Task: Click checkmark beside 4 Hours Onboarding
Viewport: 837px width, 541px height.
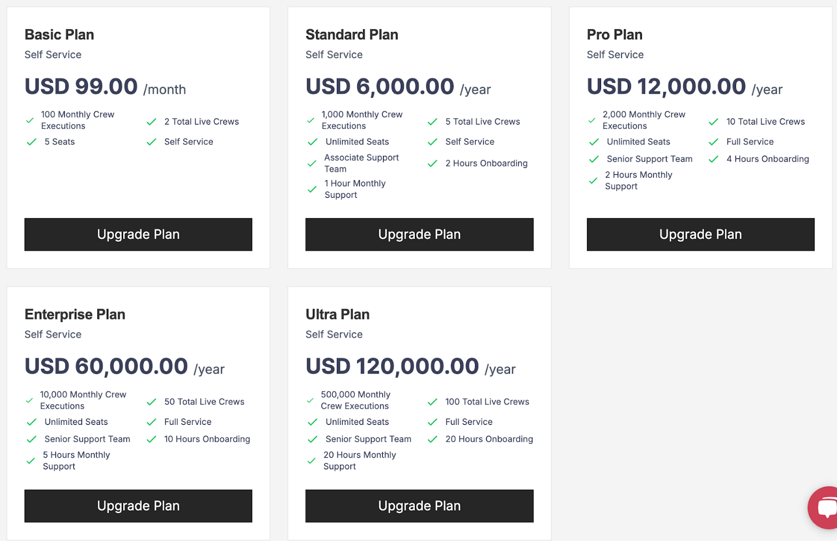Action: [713, 159]
